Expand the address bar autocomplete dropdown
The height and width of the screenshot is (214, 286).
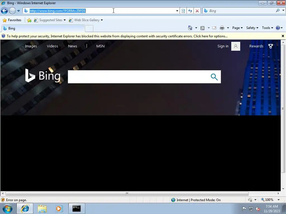tap(177, 11)
